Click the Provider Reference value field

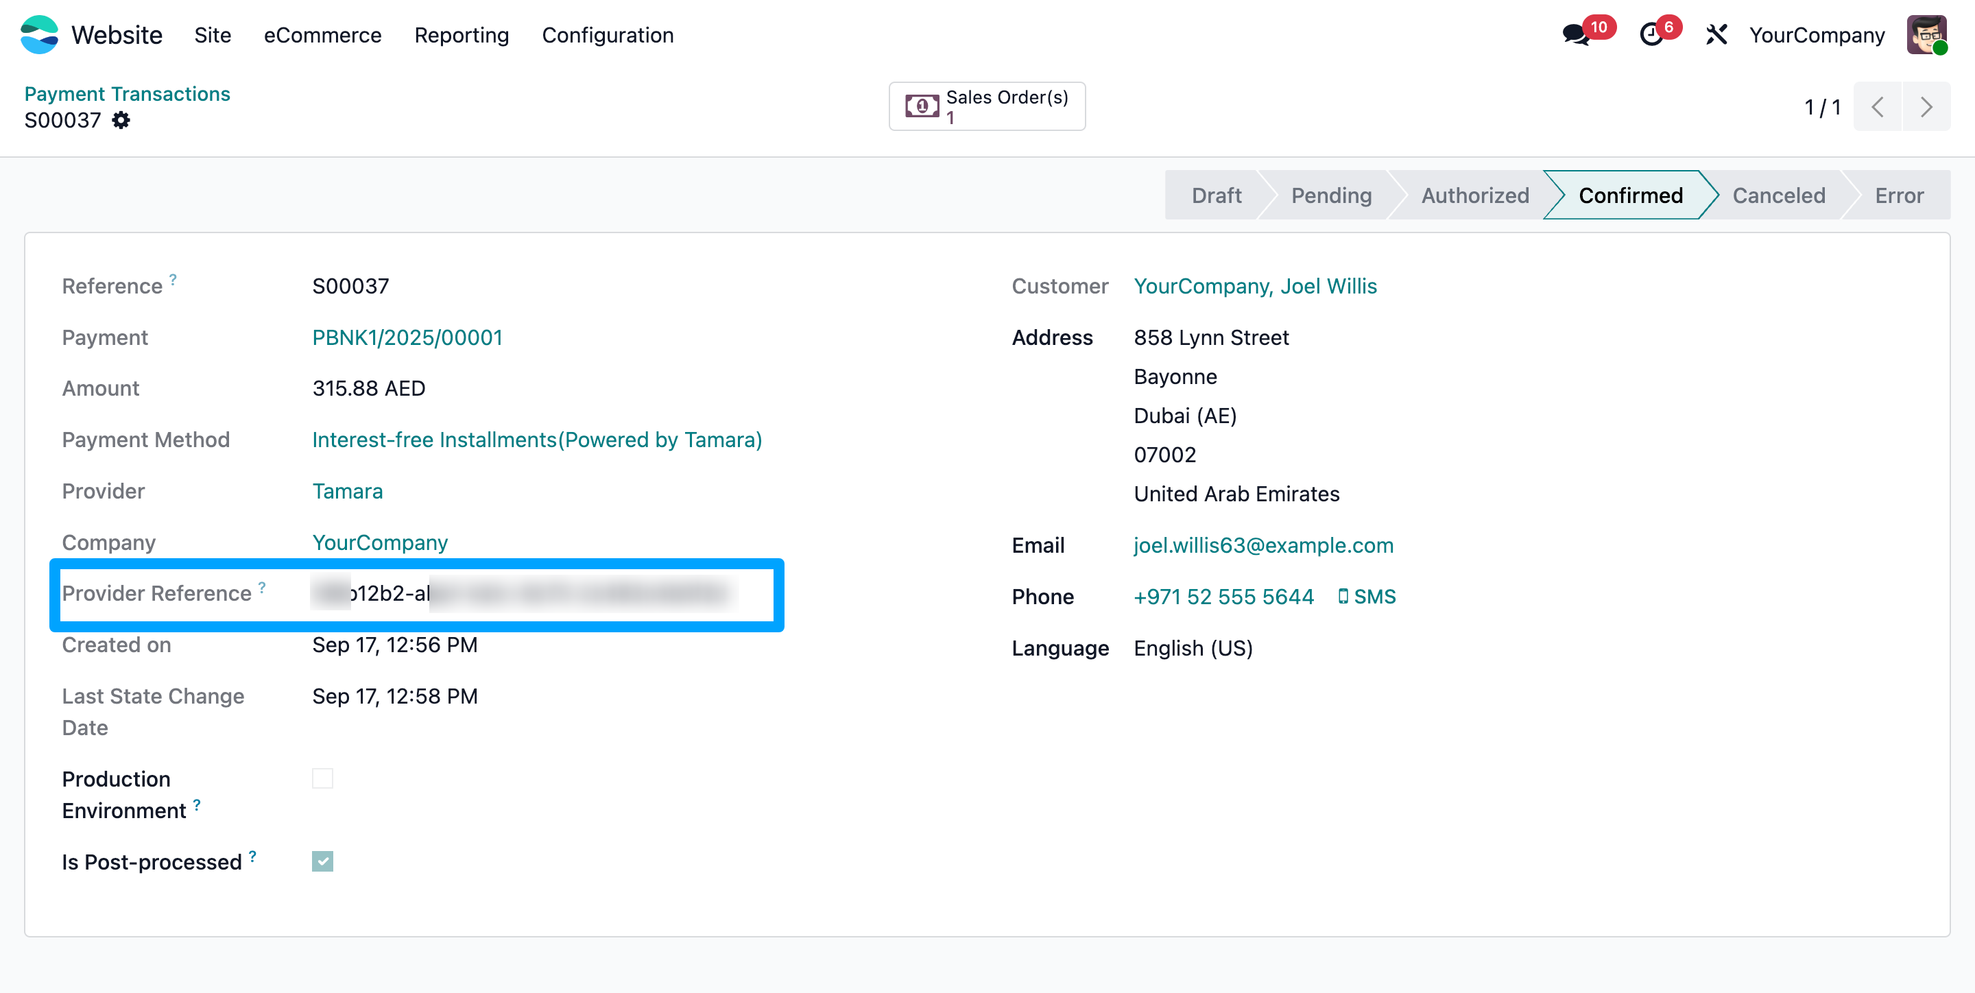(525, 593)
